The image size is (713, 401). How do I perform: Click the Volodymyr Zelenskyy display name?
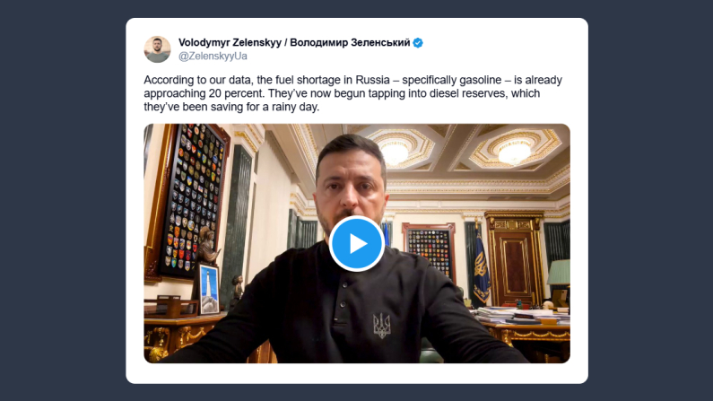(x=230, y=42)
